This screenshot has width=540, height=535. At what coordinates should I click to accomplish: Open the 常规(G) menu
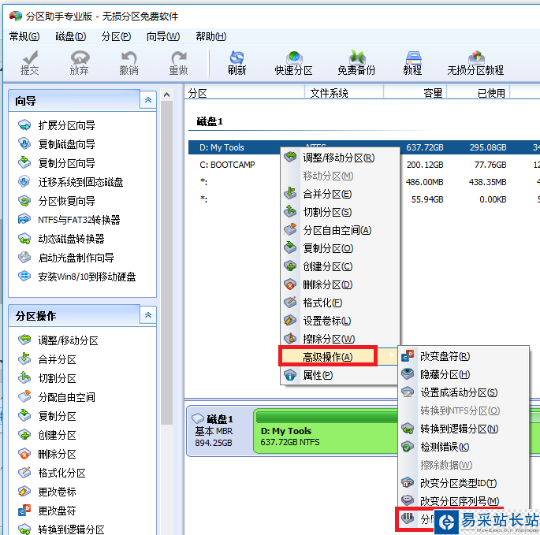pos(24,36)
